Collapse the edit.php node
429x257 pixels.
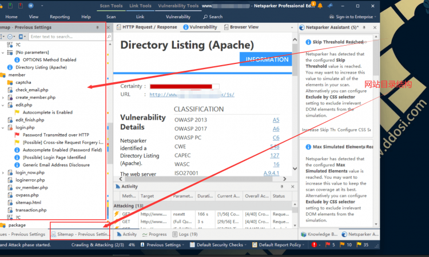point(3,105)
